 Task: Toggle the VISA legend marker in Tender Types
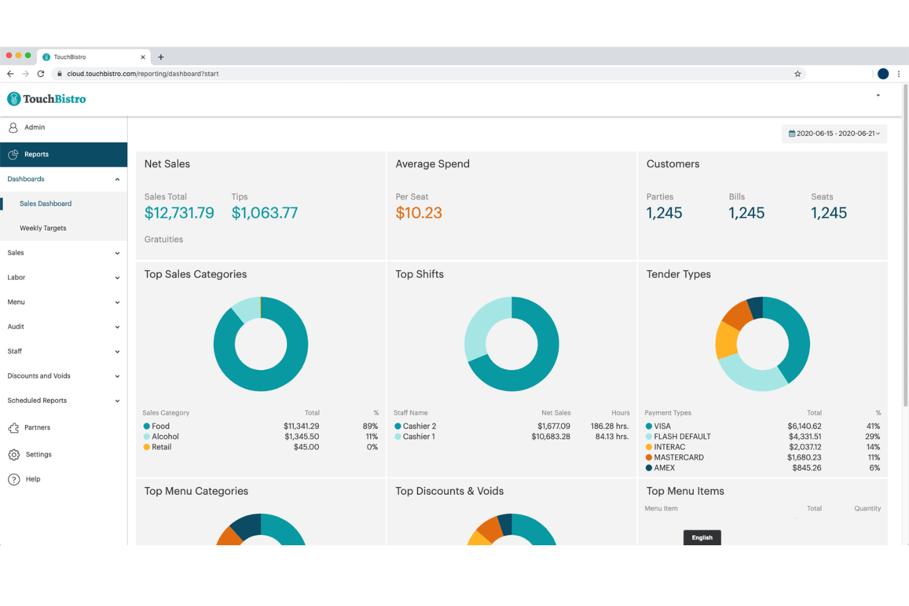pyautogui.click(x=649, y=425)
